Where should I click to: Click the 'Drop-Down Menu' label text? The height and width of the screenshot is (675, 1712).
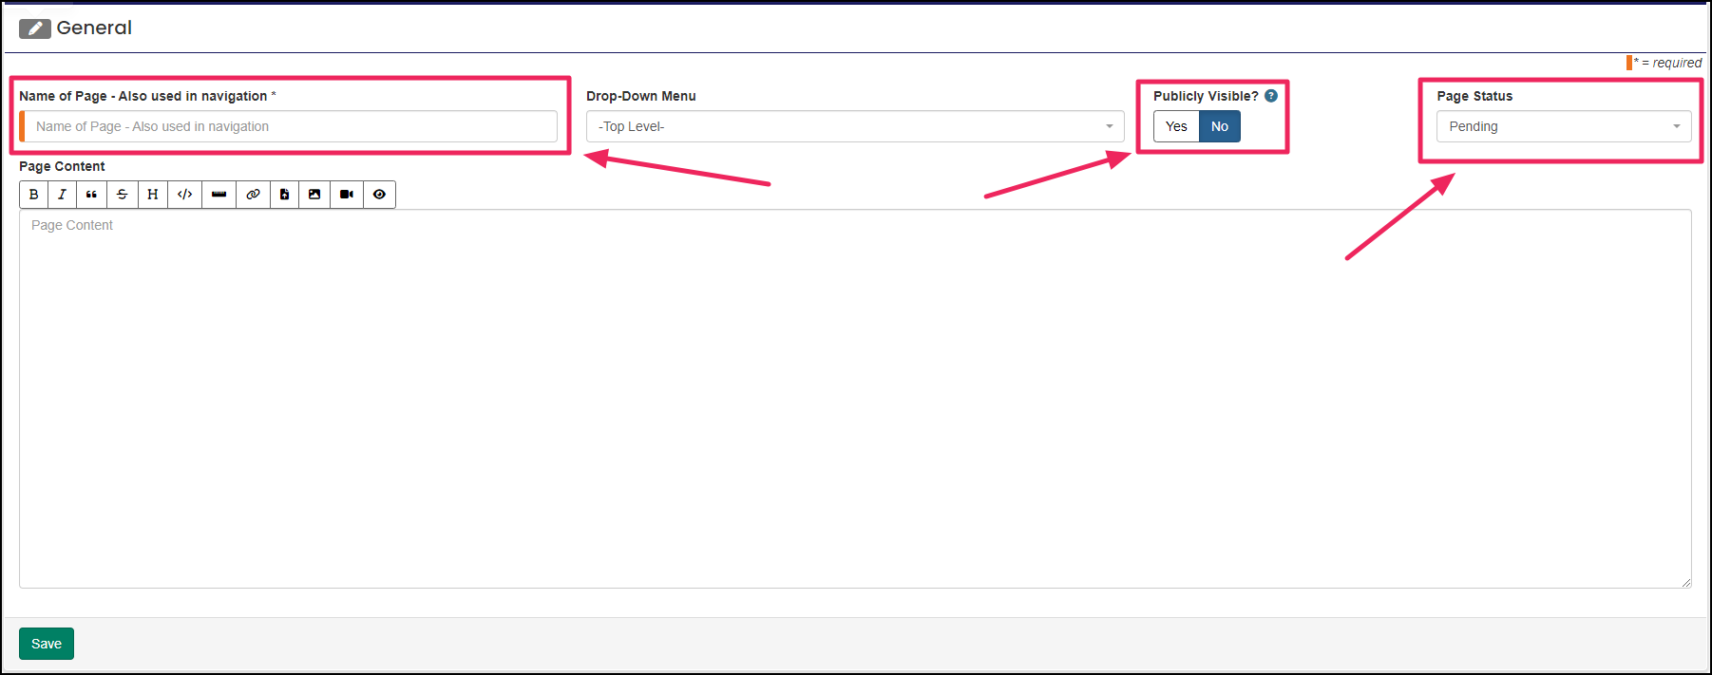point(641,96)
